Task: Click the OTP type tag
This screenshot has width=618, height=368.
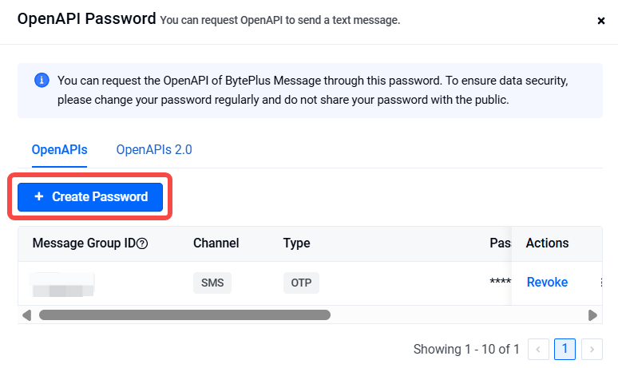Action: [301, 283]
